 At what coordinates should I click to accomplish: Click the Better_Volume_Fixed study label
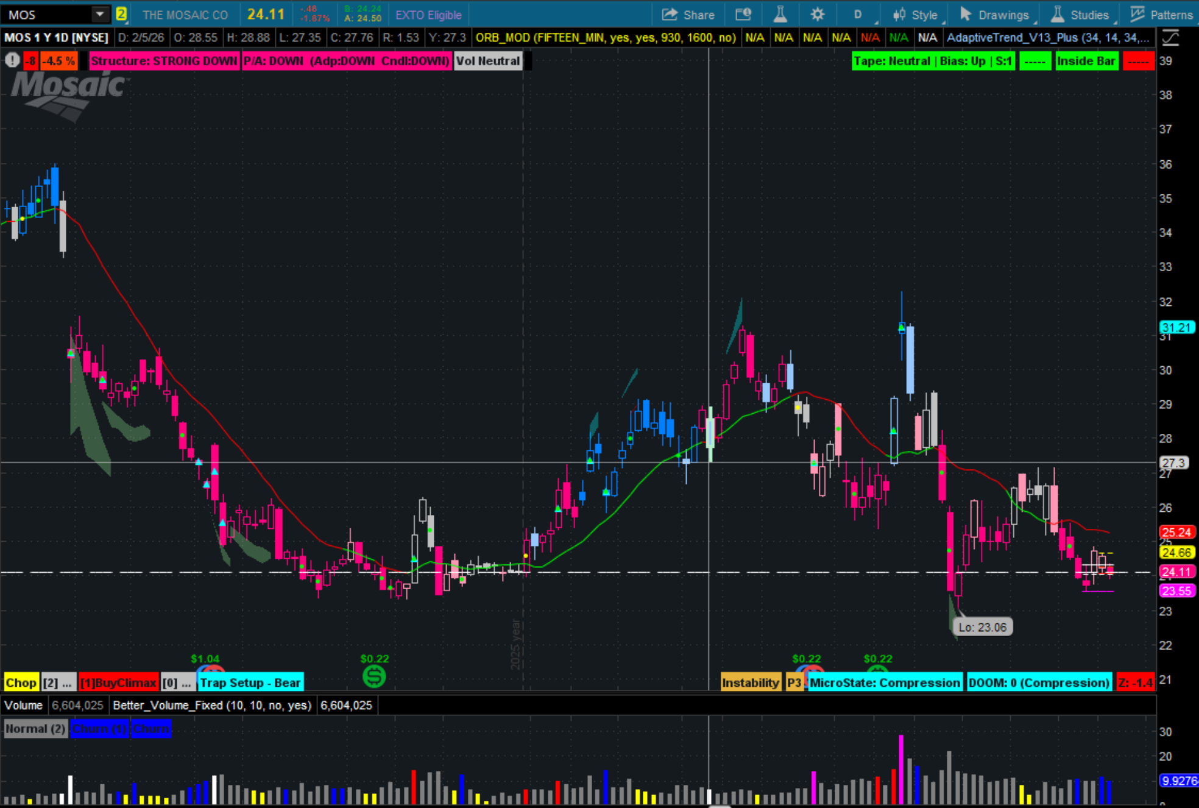[212, 705]
